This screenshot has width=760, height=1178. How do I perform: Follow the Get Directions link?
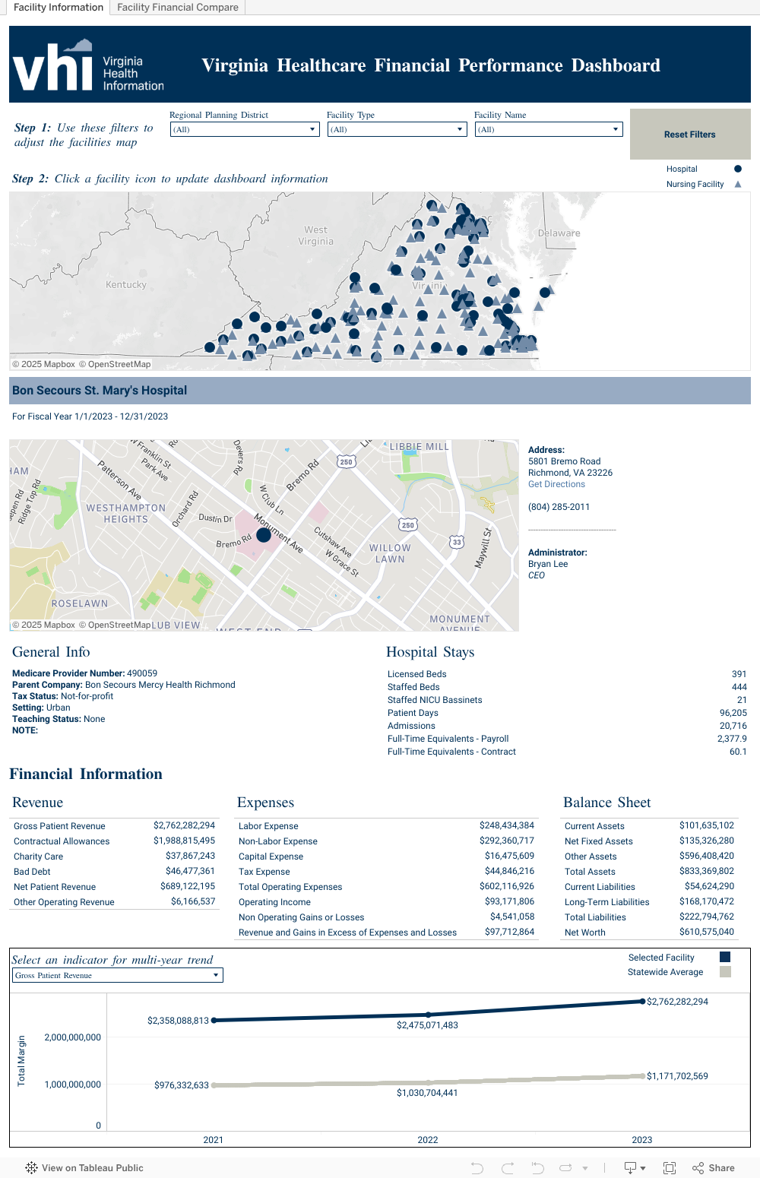556,484
